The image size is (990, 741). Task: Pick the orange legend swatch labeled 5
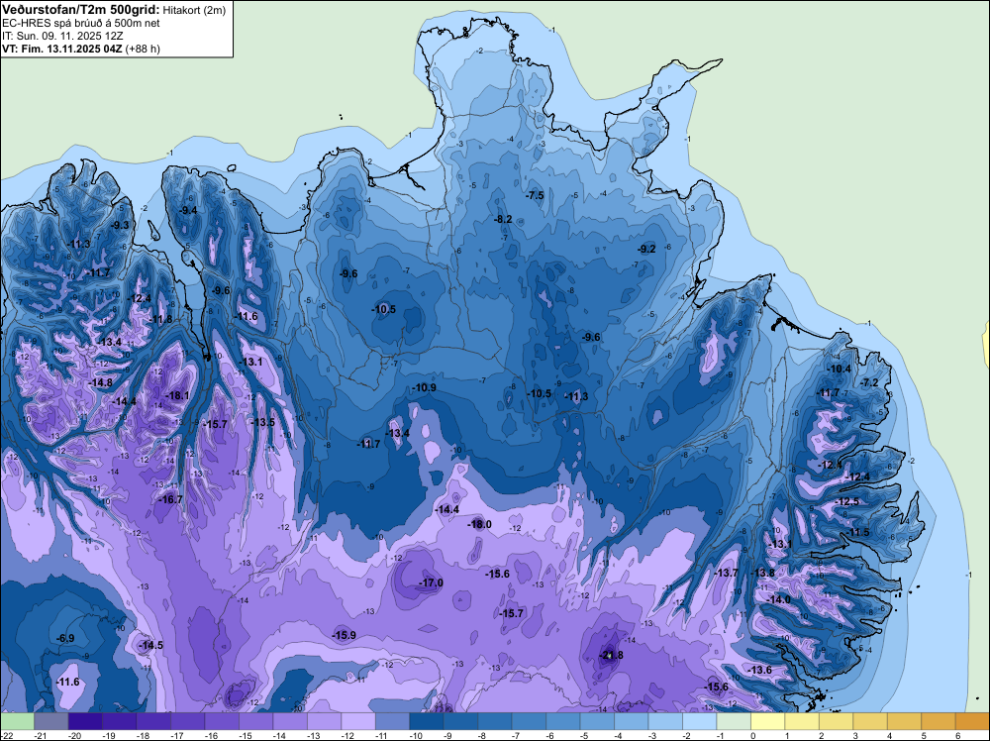pos(938,721)
